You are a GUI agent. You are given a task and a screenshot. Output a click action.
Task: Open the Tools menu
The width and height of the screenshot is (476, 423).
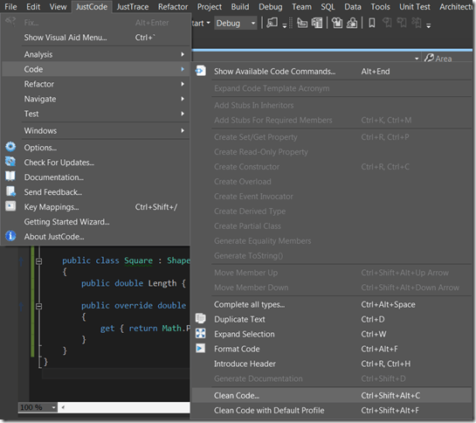(380, 7)
